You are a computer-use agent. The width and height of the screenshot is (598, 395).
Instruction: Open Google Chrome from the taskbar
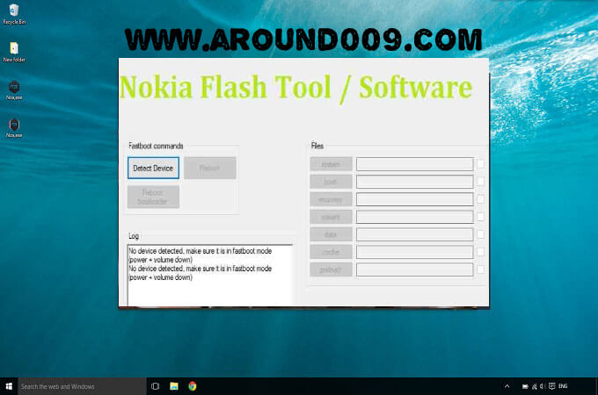[x=193, y=386]
